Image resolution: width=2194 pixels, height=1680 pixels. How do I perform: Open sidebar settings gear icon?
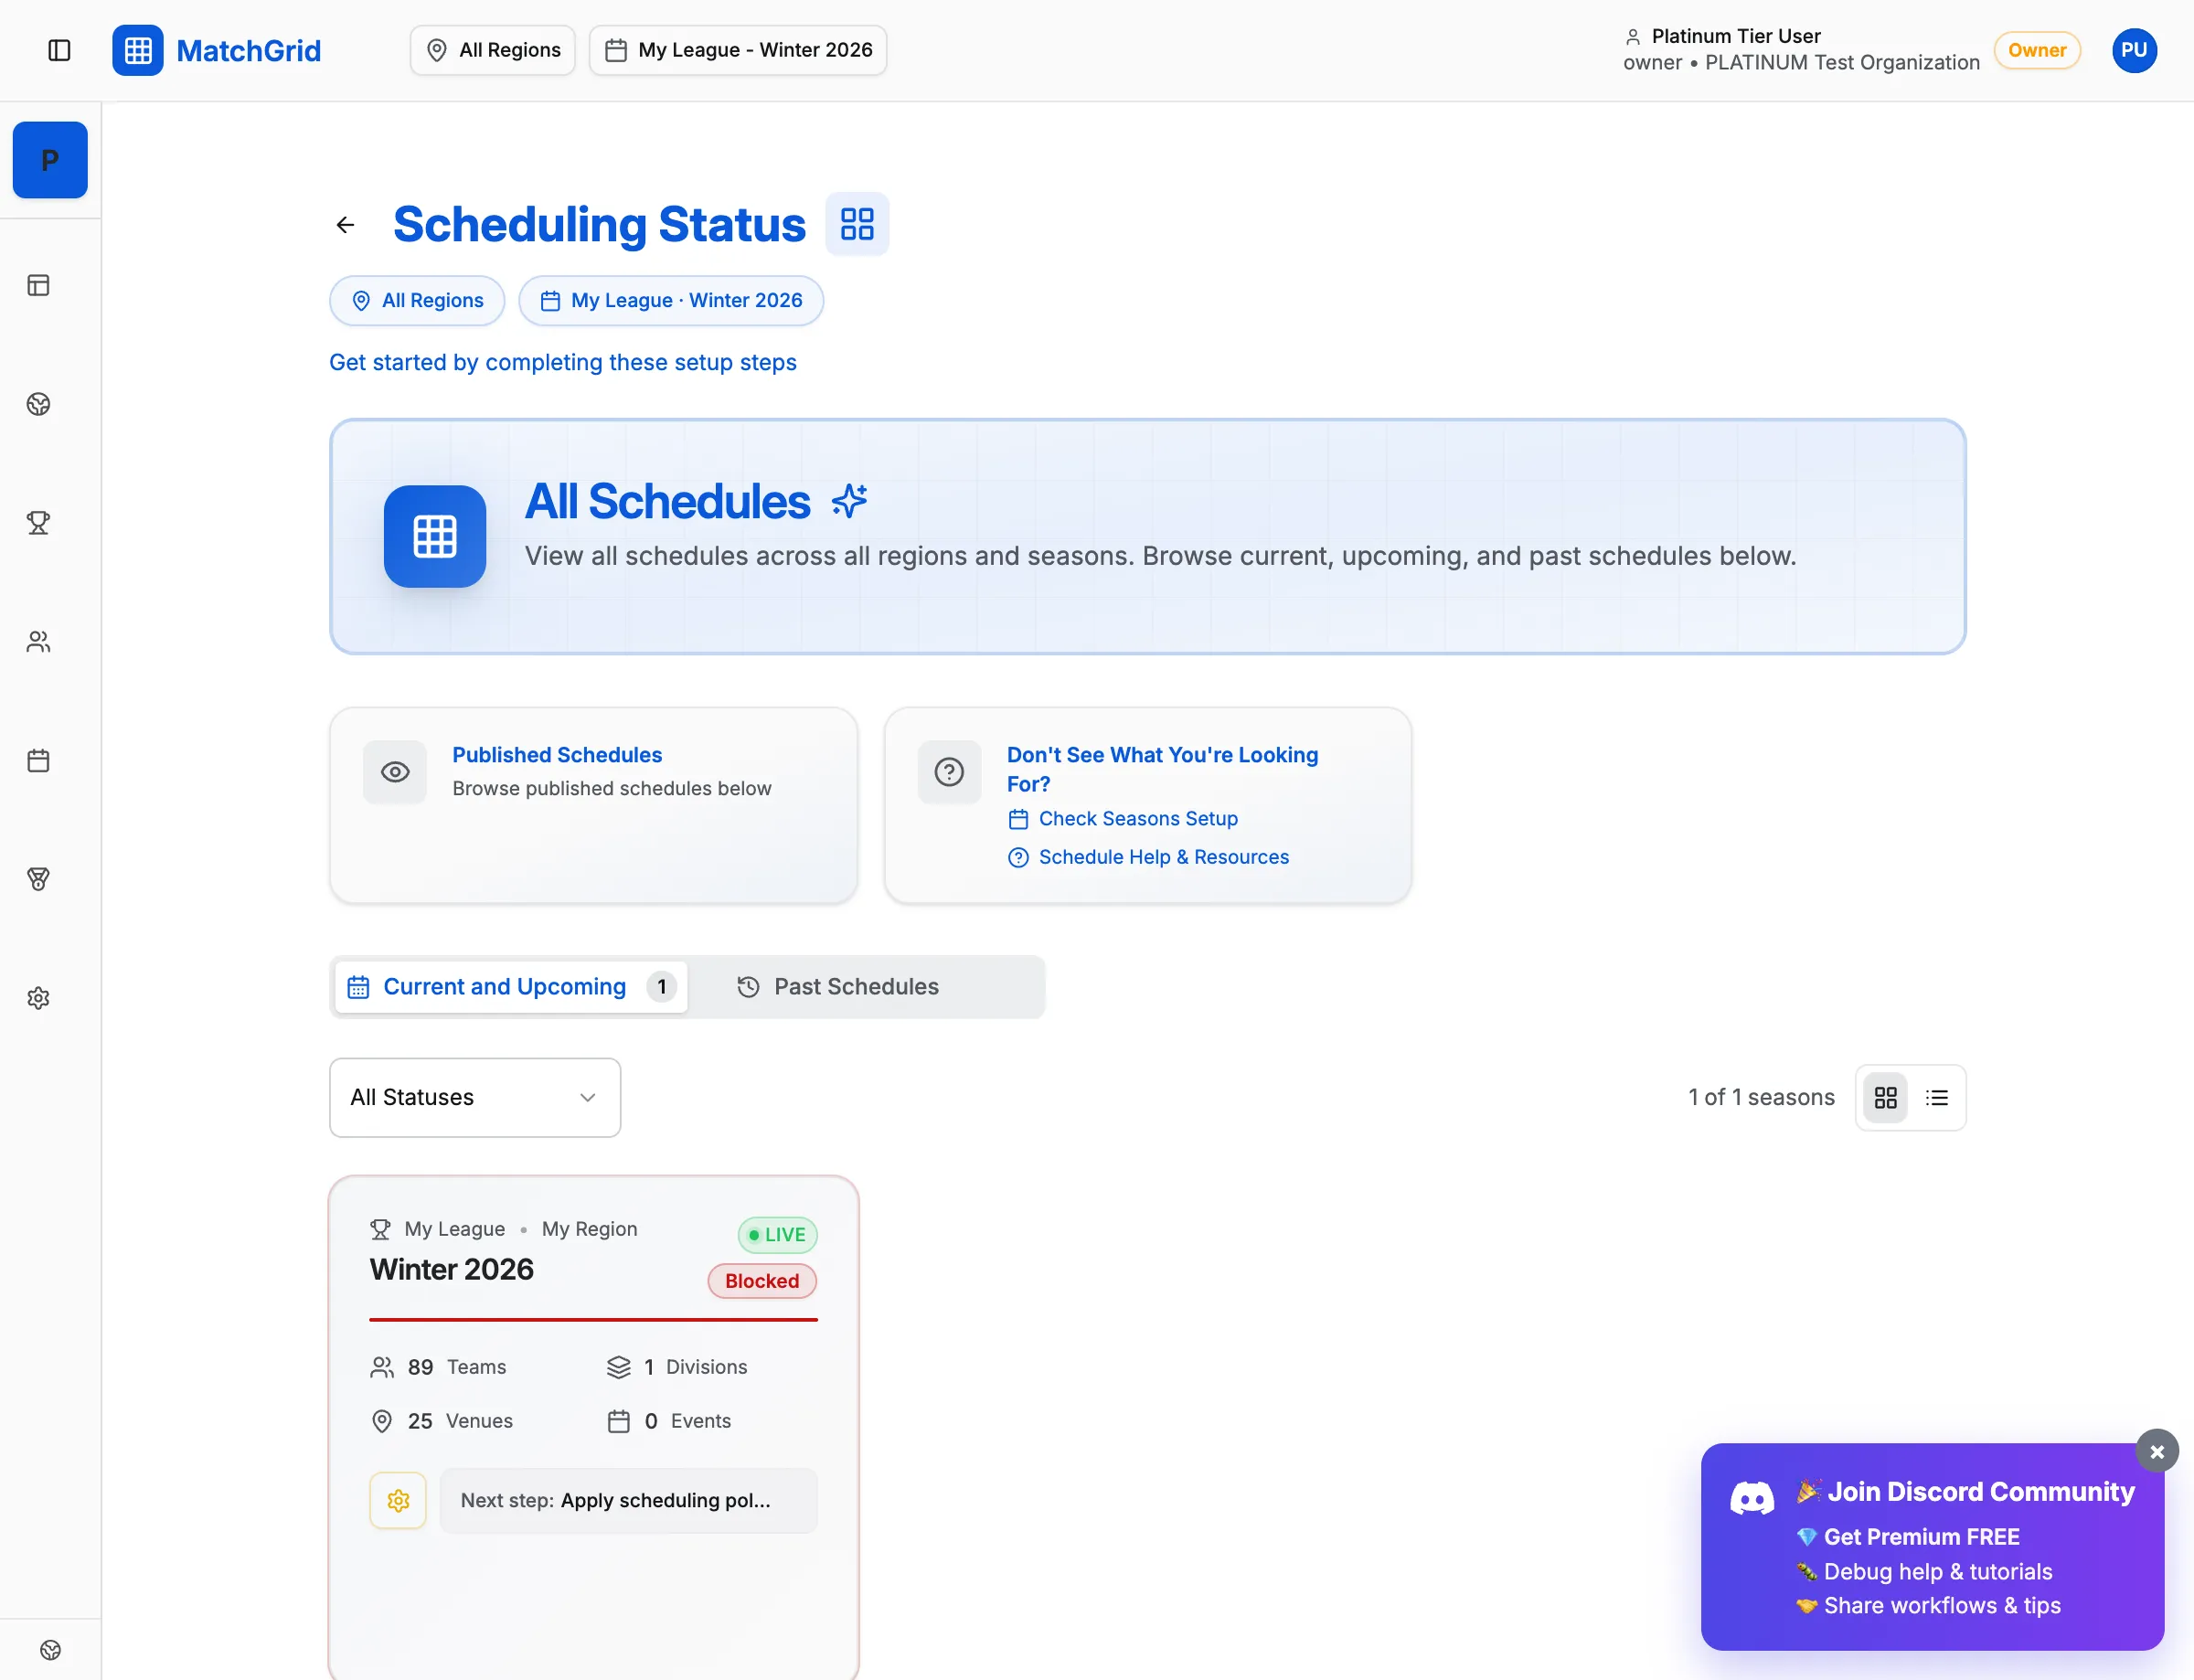point(38,997)
